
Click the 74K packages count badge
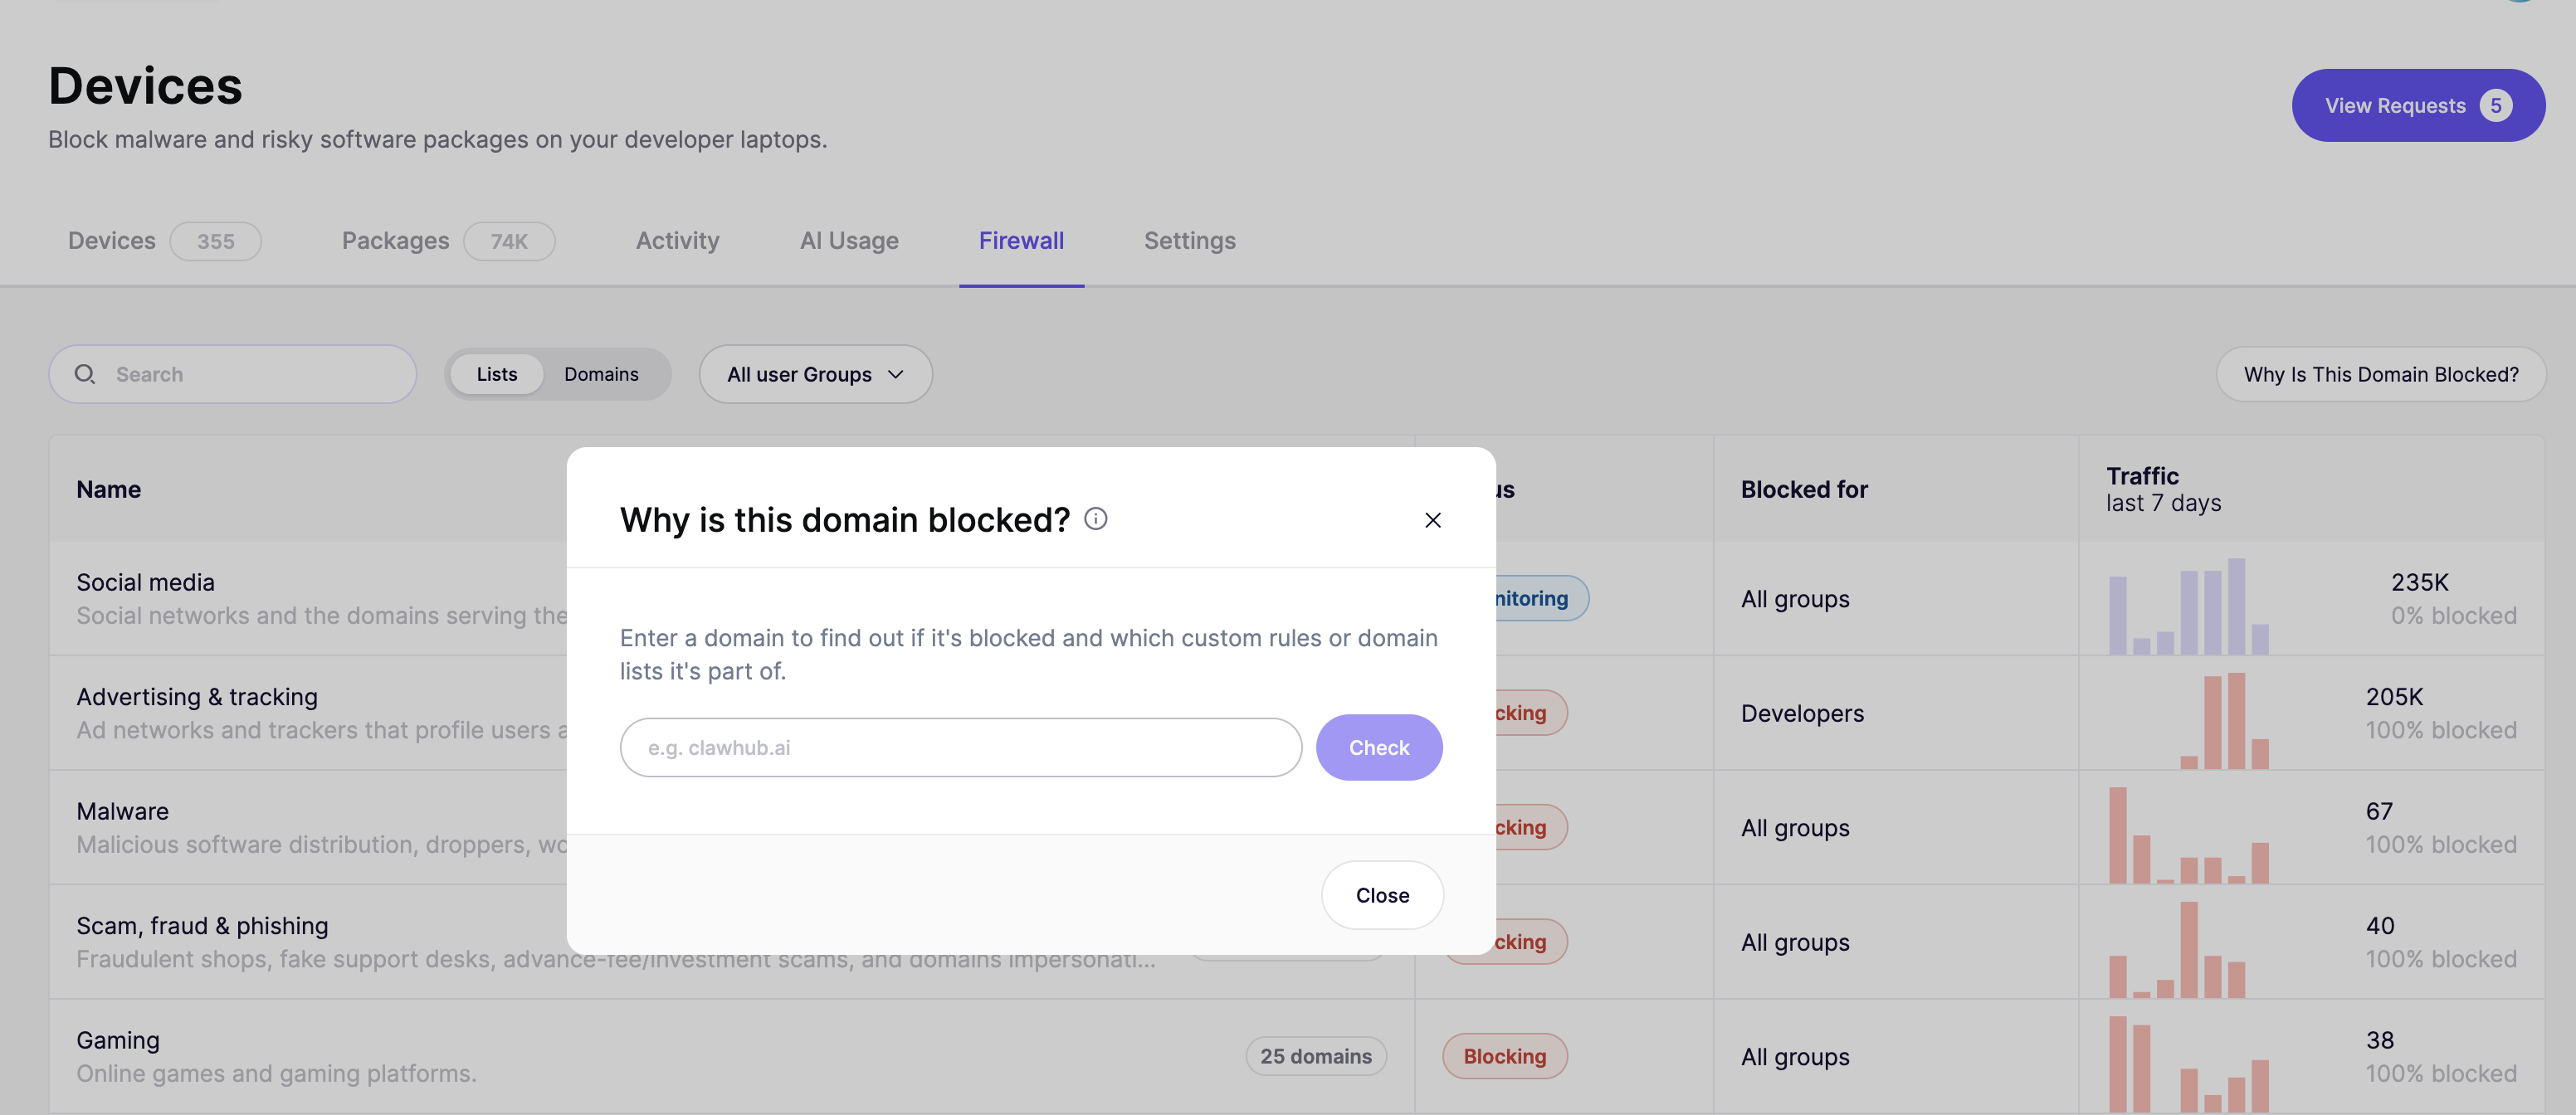508,241
